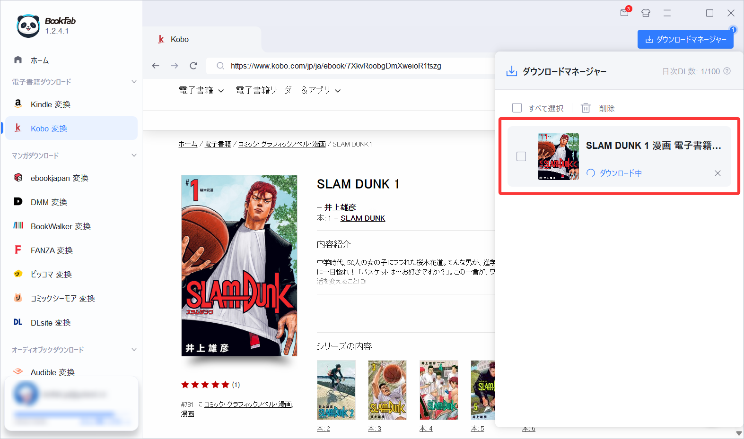
Task: Click the page scroll-down arrow
Action: (x=739, y=433)
